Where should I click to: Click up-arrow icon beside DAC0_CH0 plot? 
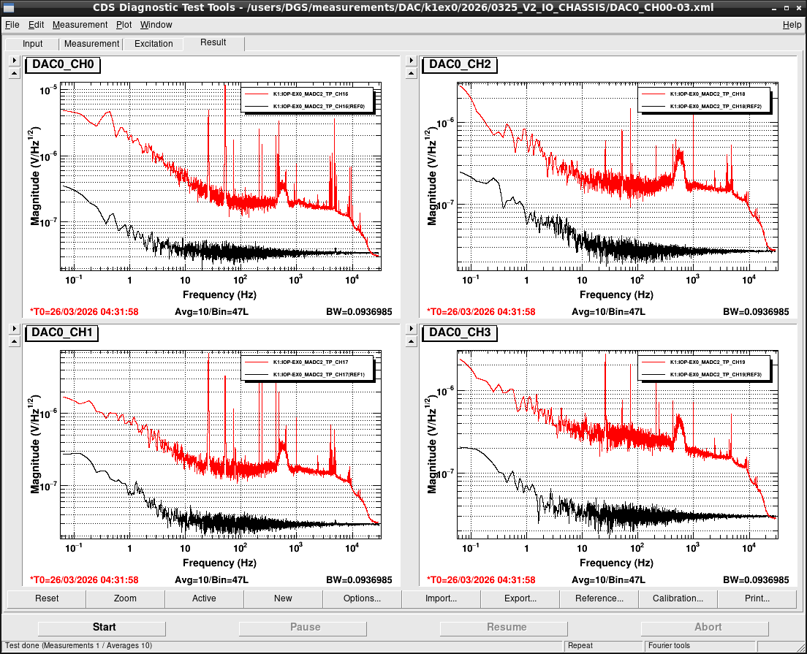click(15, 74)
